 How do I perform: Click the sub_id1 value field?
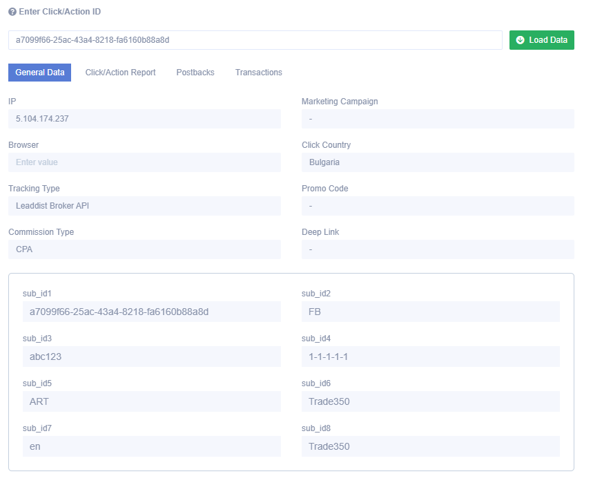click(x=152, y=312)
